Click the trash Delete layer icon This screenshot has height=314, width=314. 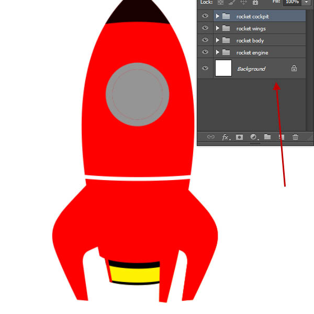coord(296,137)
